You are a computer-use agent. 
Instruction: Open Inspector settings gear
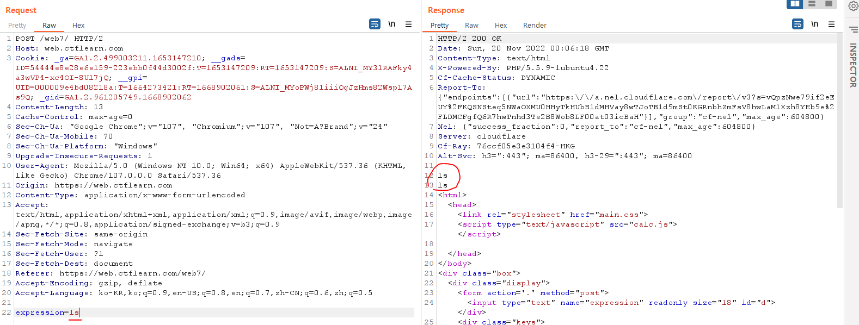point(853,6)
